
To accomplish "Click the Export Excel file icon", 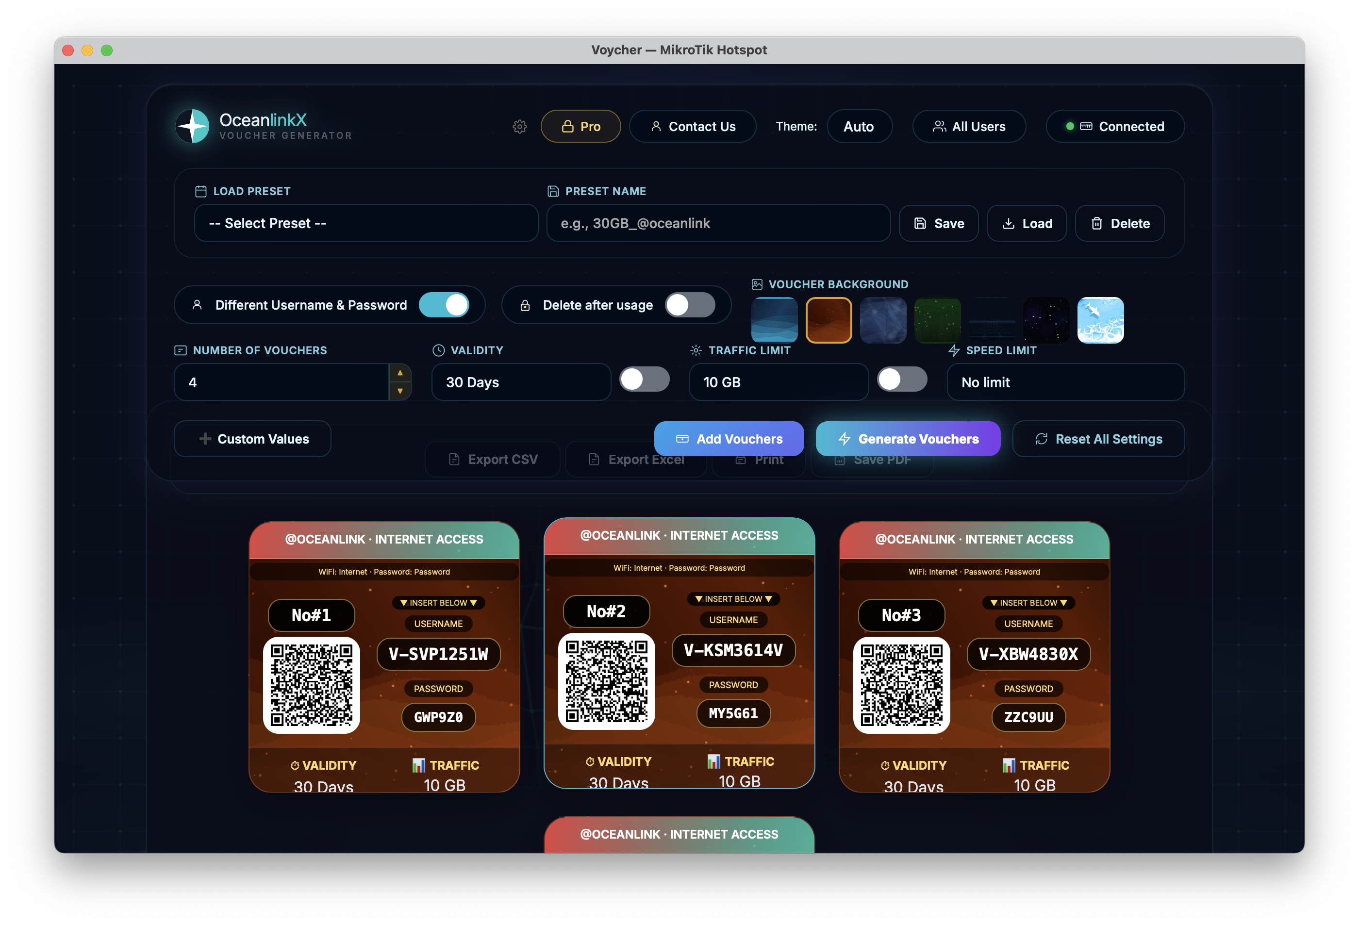I will (x=594, y=459).
